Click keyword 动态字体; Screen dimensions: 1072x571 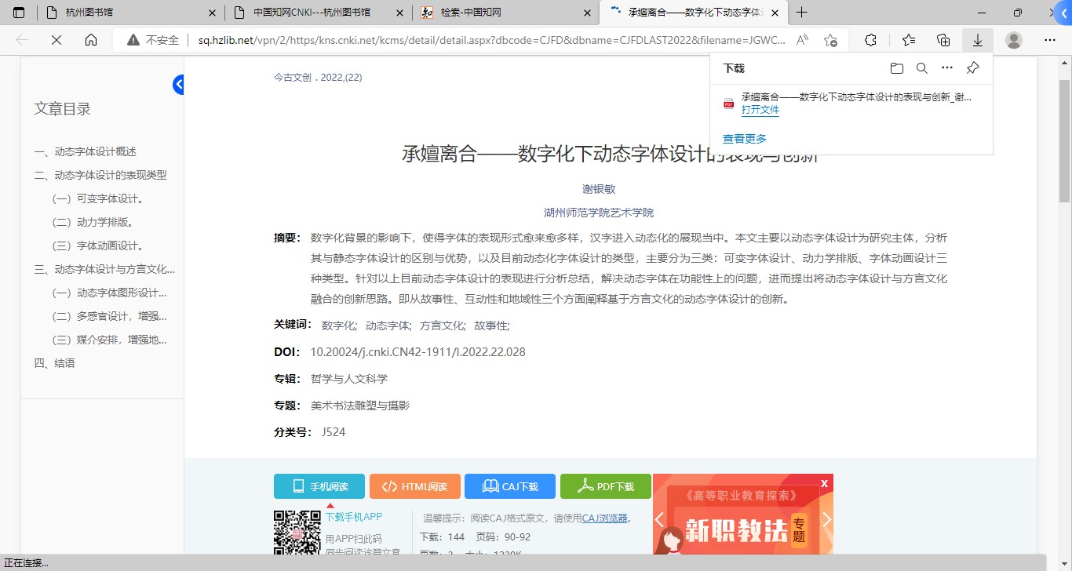click(389, 326)
